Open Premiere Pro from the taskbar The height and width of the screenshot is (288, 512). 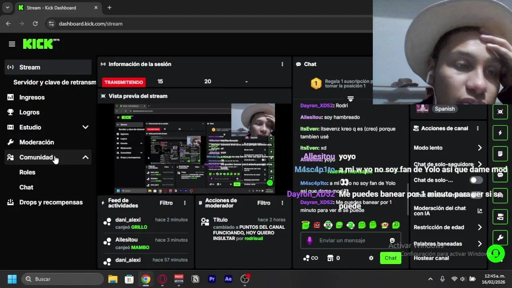coord(212,279)
